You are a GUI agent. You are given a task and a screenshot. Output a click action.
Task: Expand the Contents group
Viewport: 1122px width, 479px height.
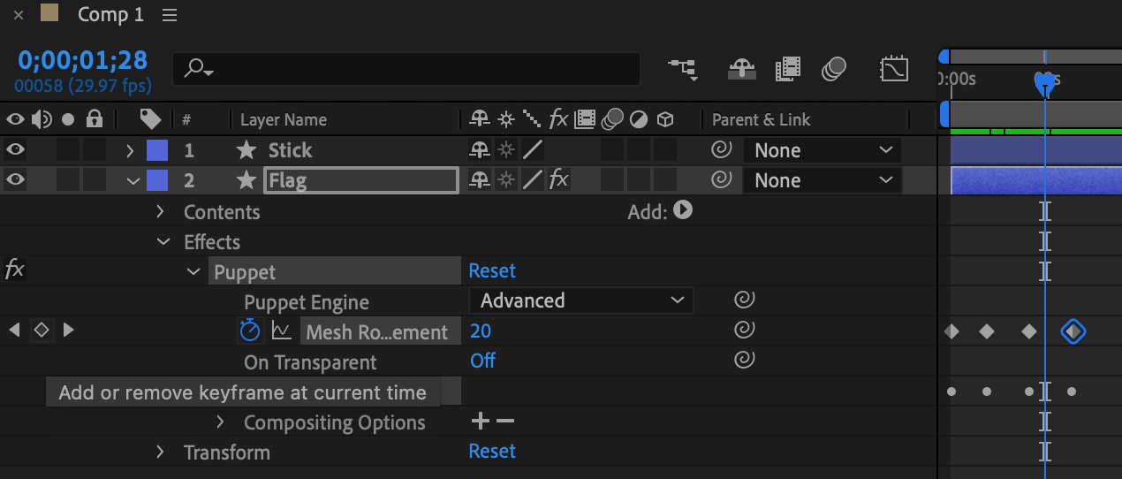pos(160,212)
